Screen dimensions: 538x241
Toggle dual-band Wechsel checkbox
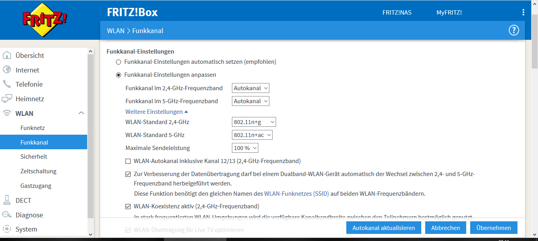coord(128,174)
